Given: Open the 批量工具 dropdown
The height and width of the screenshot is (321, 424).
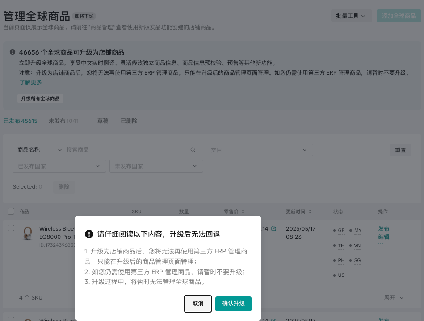Looking at the screenshot, I should [x=351, y=16].
